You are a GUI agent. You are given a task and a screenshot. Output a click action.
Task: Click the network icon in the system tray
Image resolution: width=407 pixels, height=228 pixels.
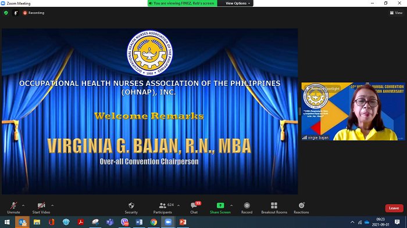point(360,222)
